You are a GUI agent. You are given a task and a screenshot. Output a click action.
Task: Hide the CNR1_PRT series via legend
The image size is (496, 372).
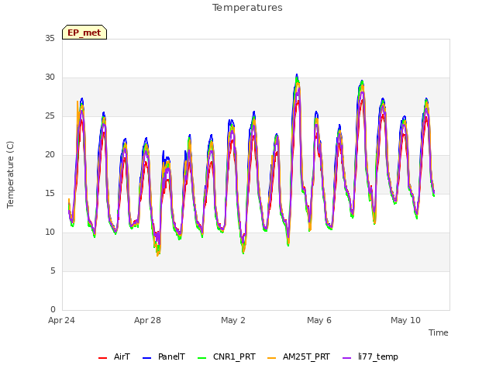226,357
